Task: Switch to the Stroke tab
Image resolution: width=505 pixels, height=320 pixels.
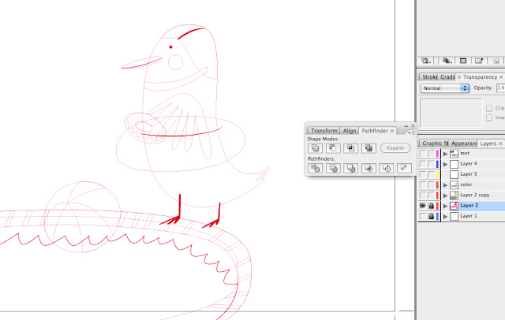Action: [429, 77]
